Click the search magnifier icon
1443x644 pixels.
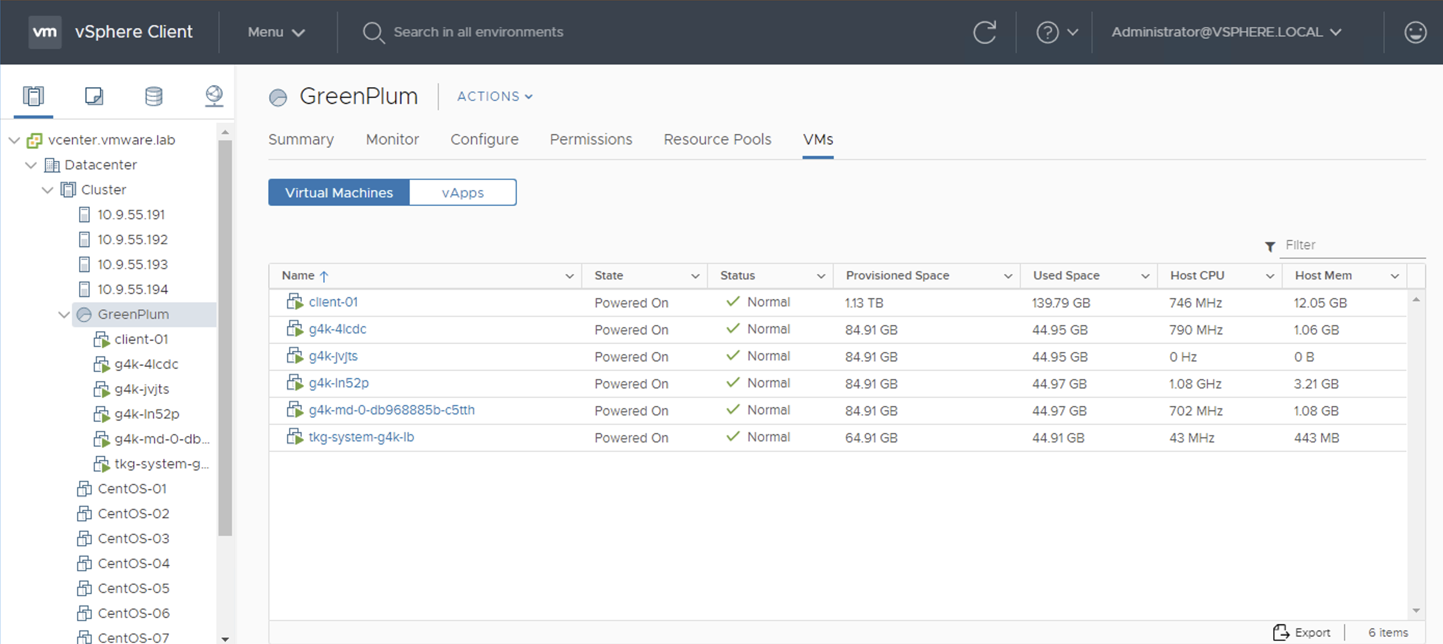click(373, 32)
